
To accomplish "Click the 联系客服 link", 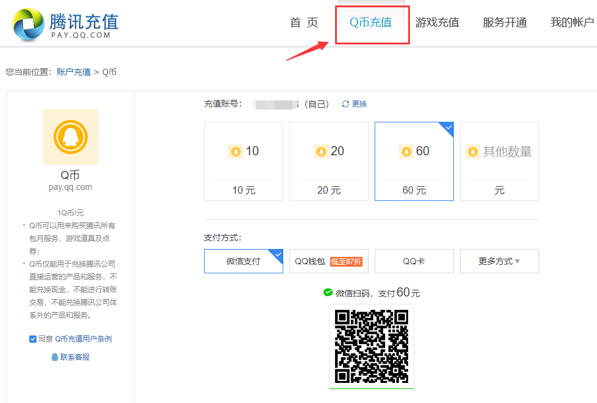I will (x=75, y=357).
